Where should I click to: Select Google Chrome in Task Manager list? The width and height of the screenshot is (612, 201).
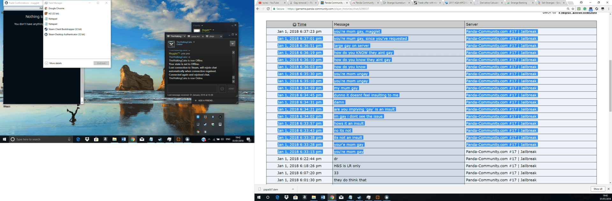(x=56, y=9)
